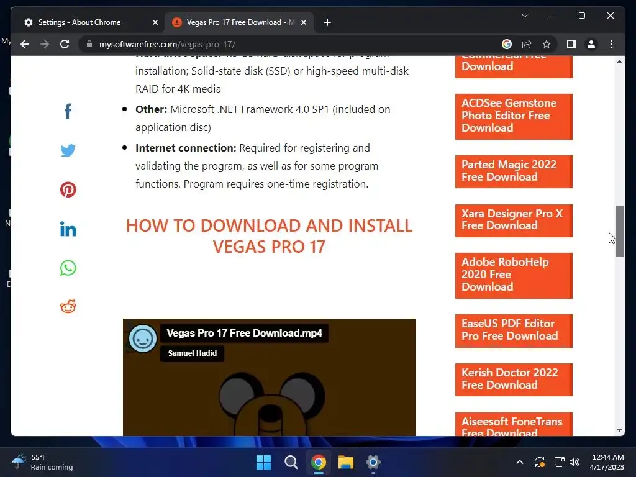
Task: Go back to the previous page
Action: pos(25,44)
